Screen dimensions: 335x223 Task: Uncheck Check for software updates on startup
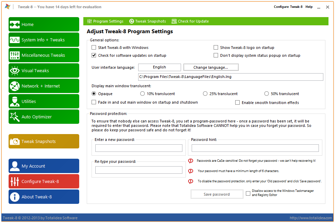94,55
